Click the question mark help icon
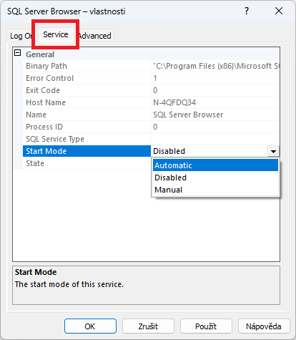The width and height of the screenshot is (296, 340). [247, 11]
